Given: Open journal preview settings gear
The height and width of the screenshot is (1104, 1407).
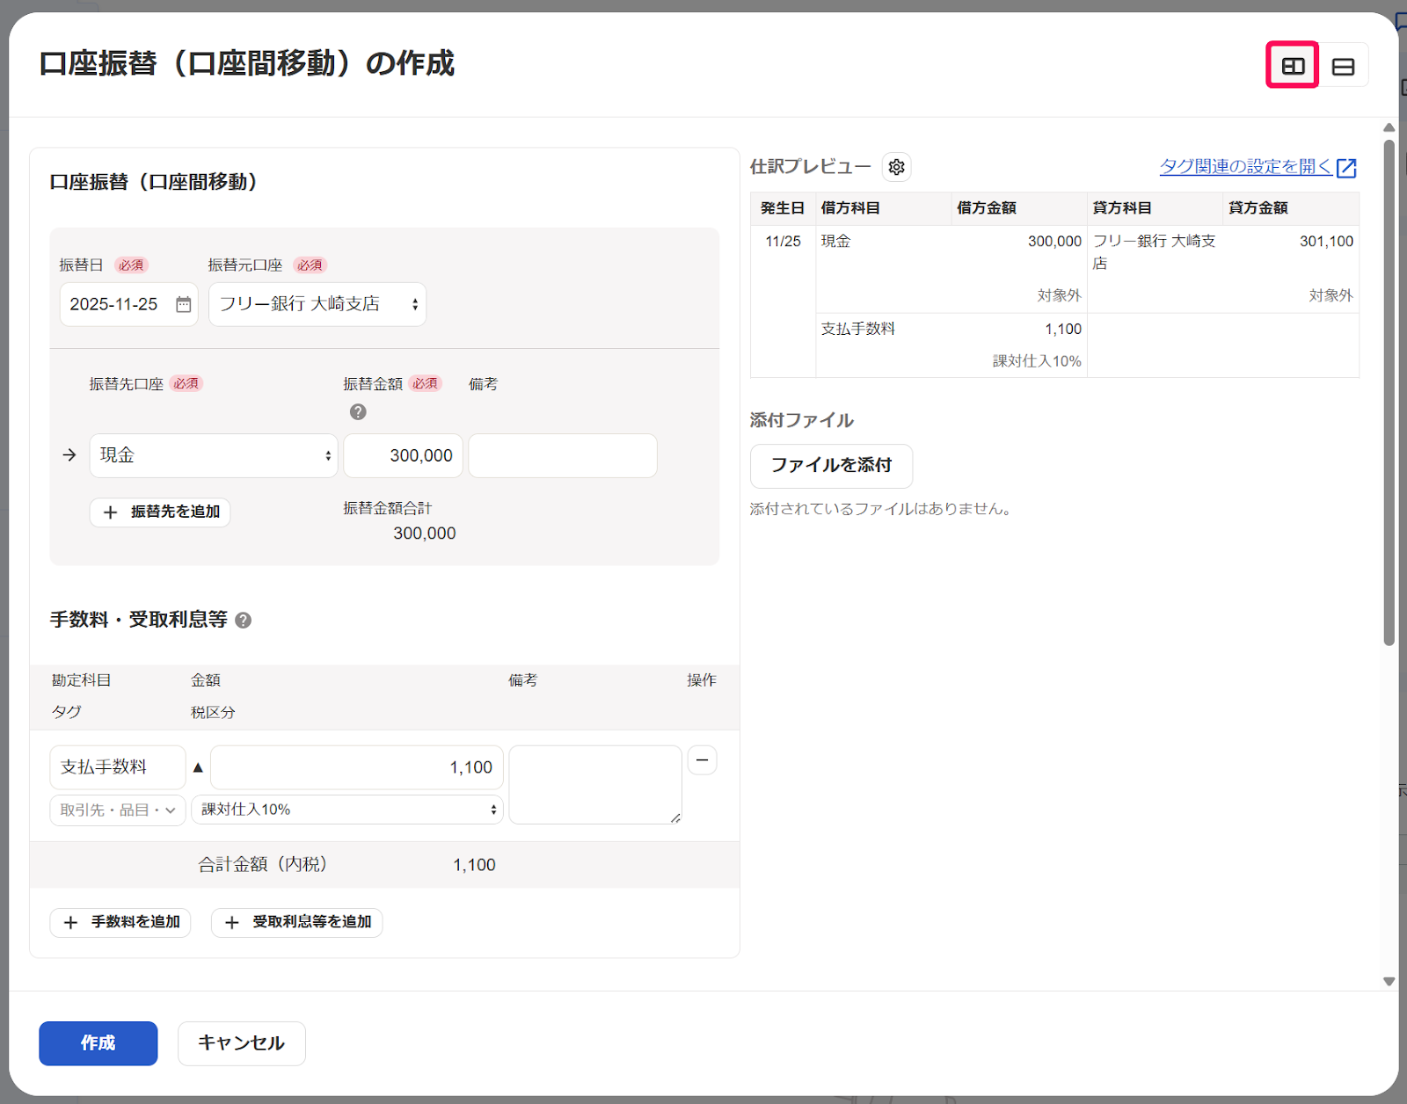Looking at the screenshot, I should (896, 167).
